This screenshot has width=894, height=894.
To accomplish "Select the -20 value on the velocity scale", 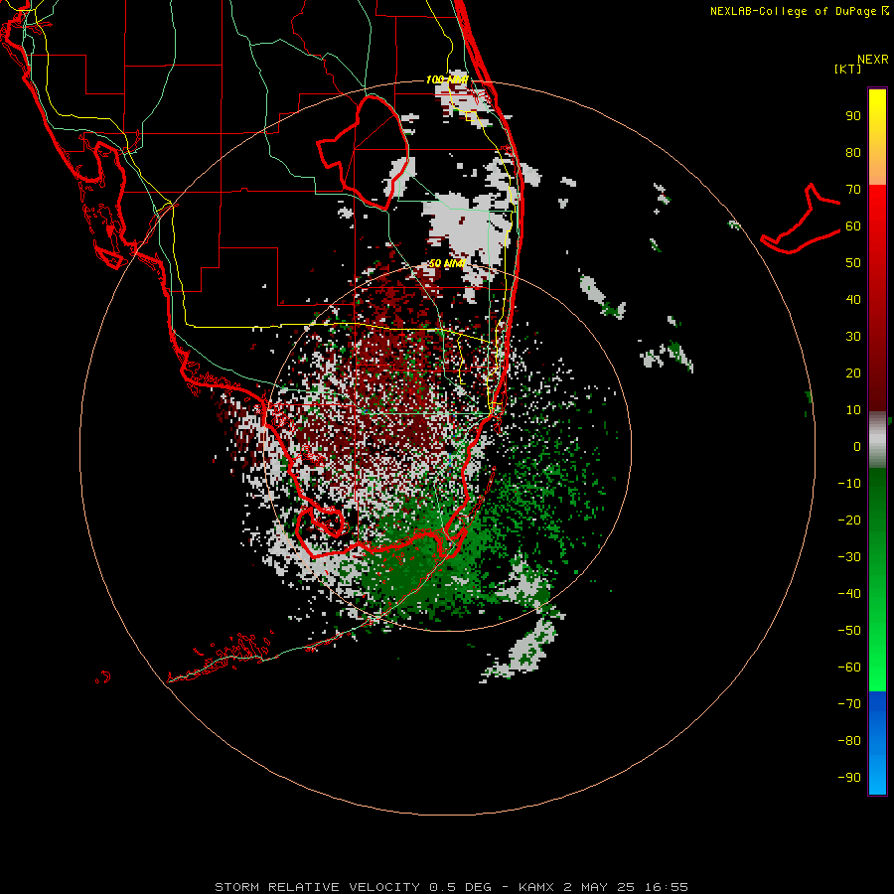I will pyautogui.click(x=849, y=521).
